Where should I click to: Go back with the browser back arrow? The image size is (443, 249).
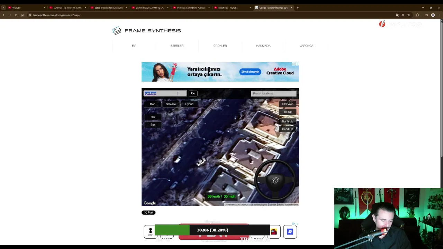tap(4, 15)
